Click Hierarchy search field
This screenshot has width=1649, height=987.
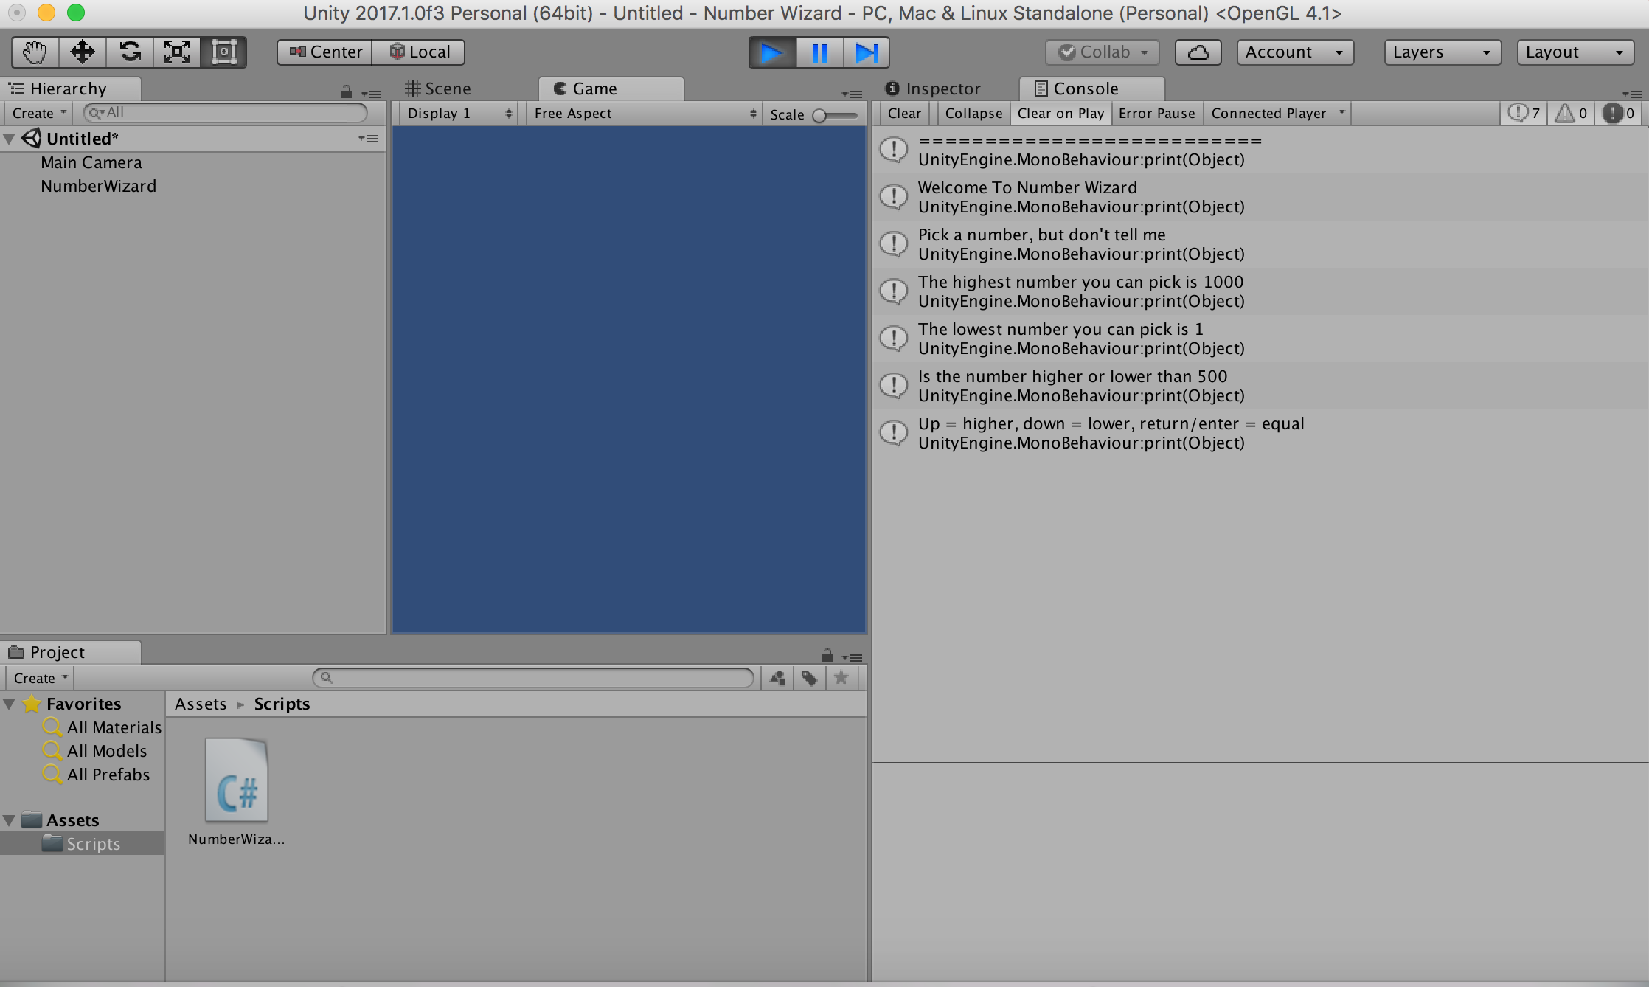225,113
